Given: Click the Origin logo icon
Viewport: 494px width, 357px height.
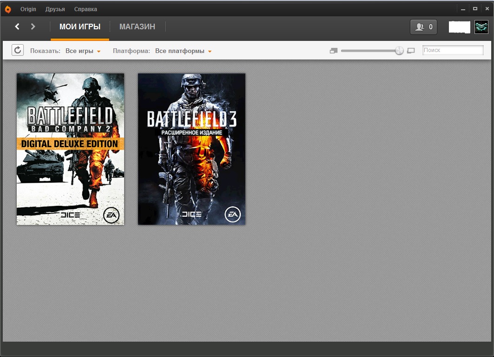Looking at the screenshot, I should (8, 9).
